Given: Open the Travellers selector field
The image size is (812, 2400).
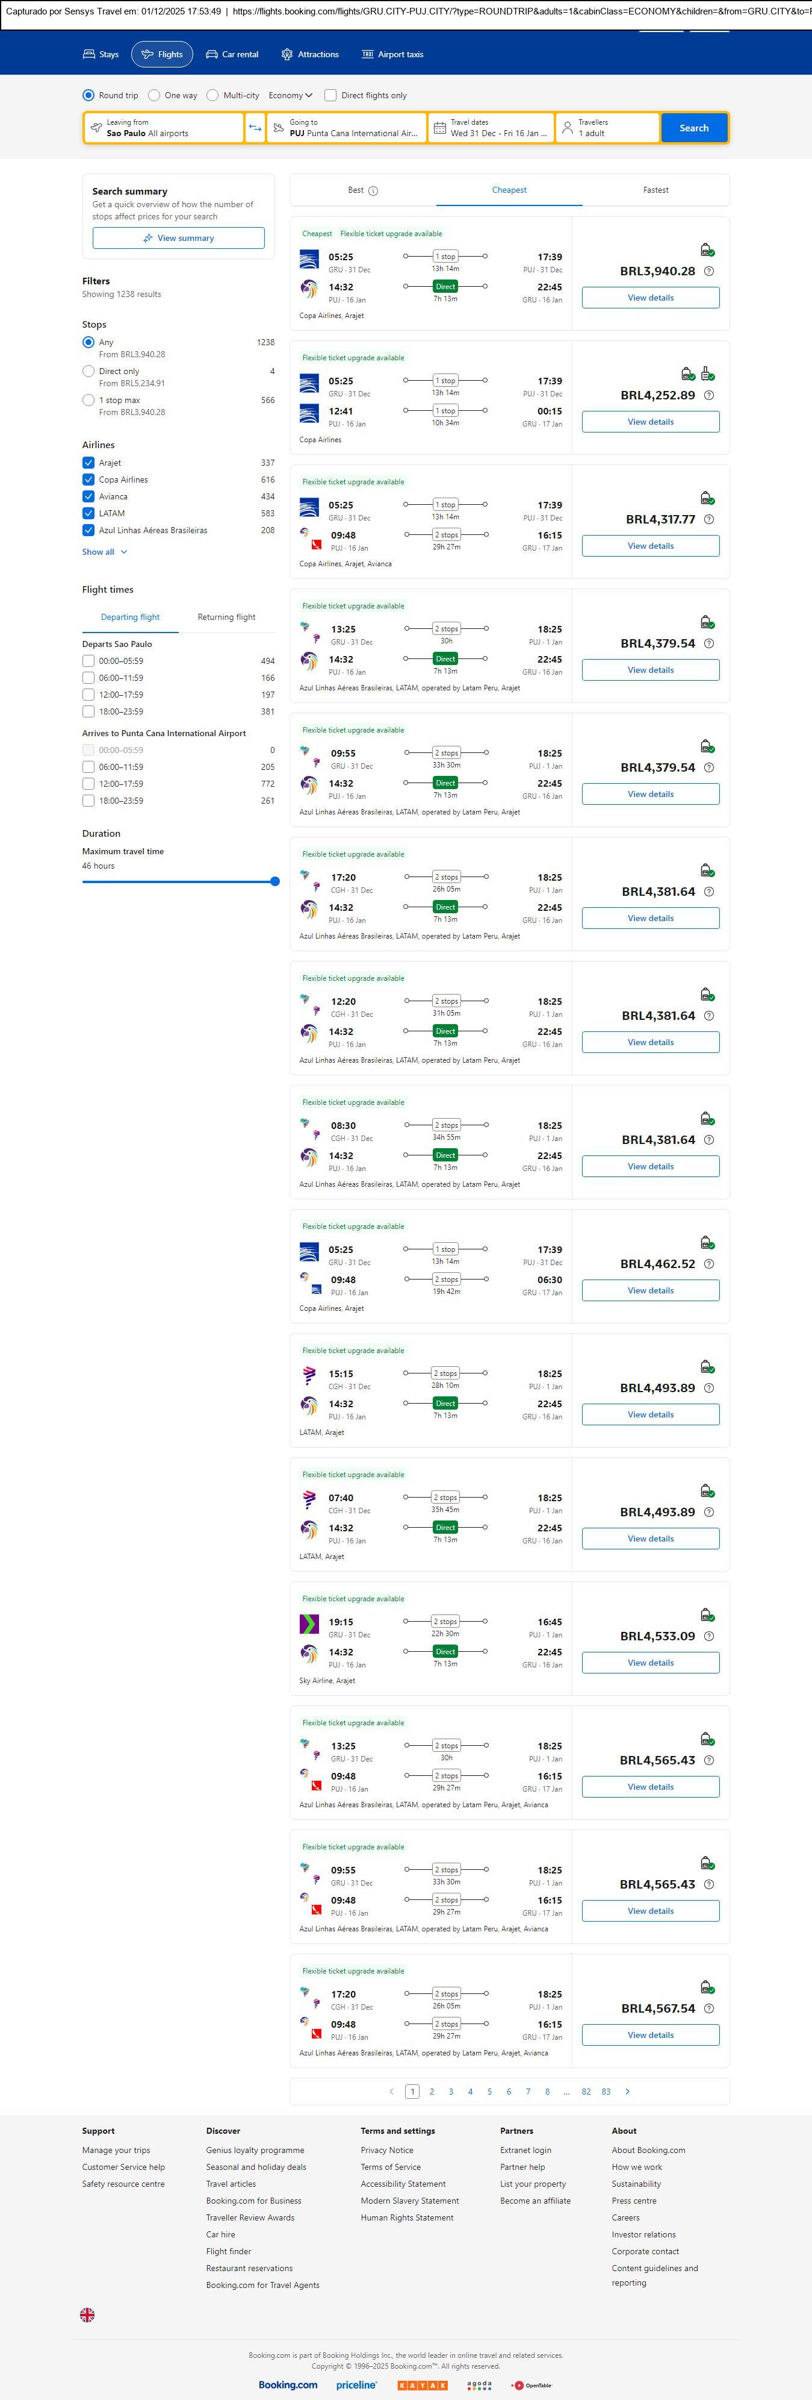Looking at the screenshot, I should [607, 128].
